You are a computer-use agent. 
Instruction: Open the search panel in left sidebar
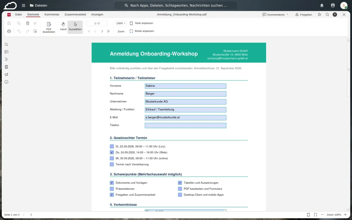[6, 45]
